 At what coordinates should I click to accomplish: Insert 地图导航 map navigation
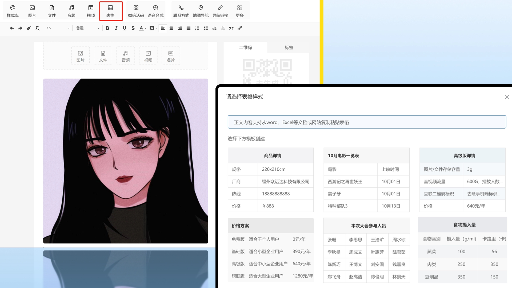tap(201, 11)
